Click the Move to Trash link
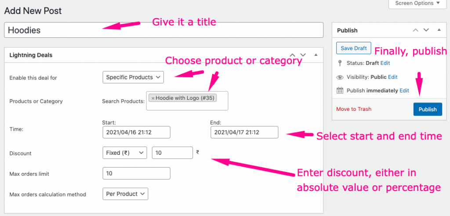The image size is (450, 216). (x=353, y=109)
